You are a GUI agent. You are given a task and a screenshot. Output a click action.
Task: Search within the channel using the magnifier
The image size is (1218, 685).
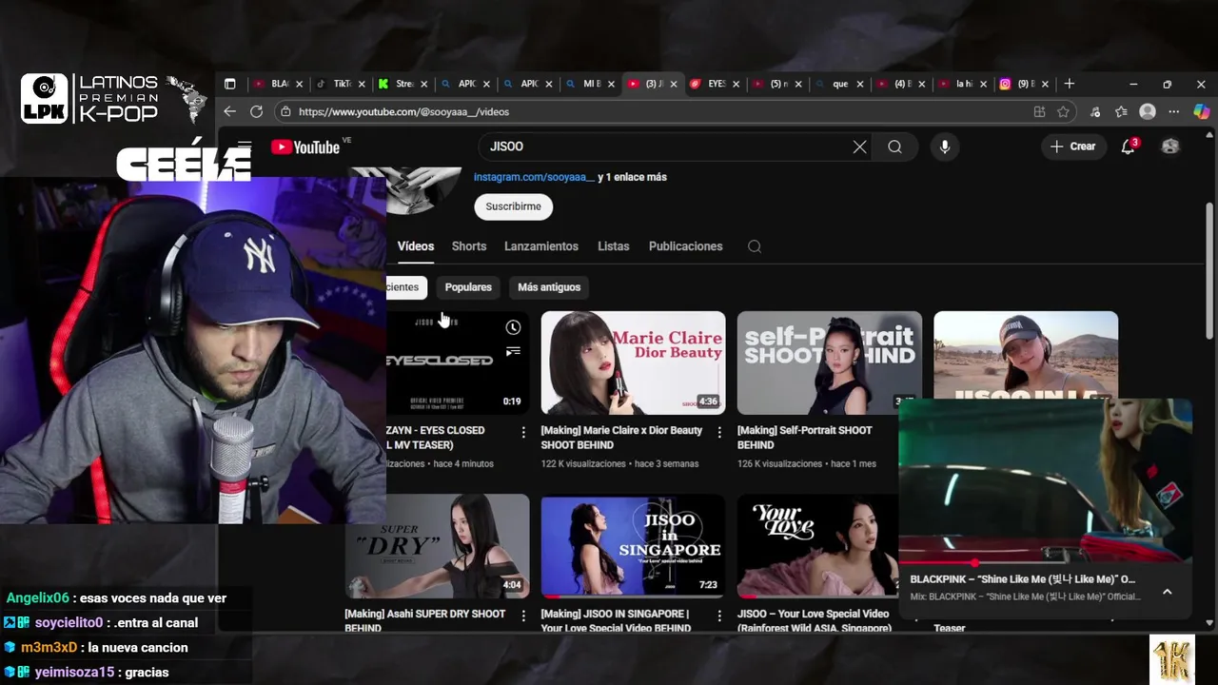pyautogui.click(x=755, y=246)
